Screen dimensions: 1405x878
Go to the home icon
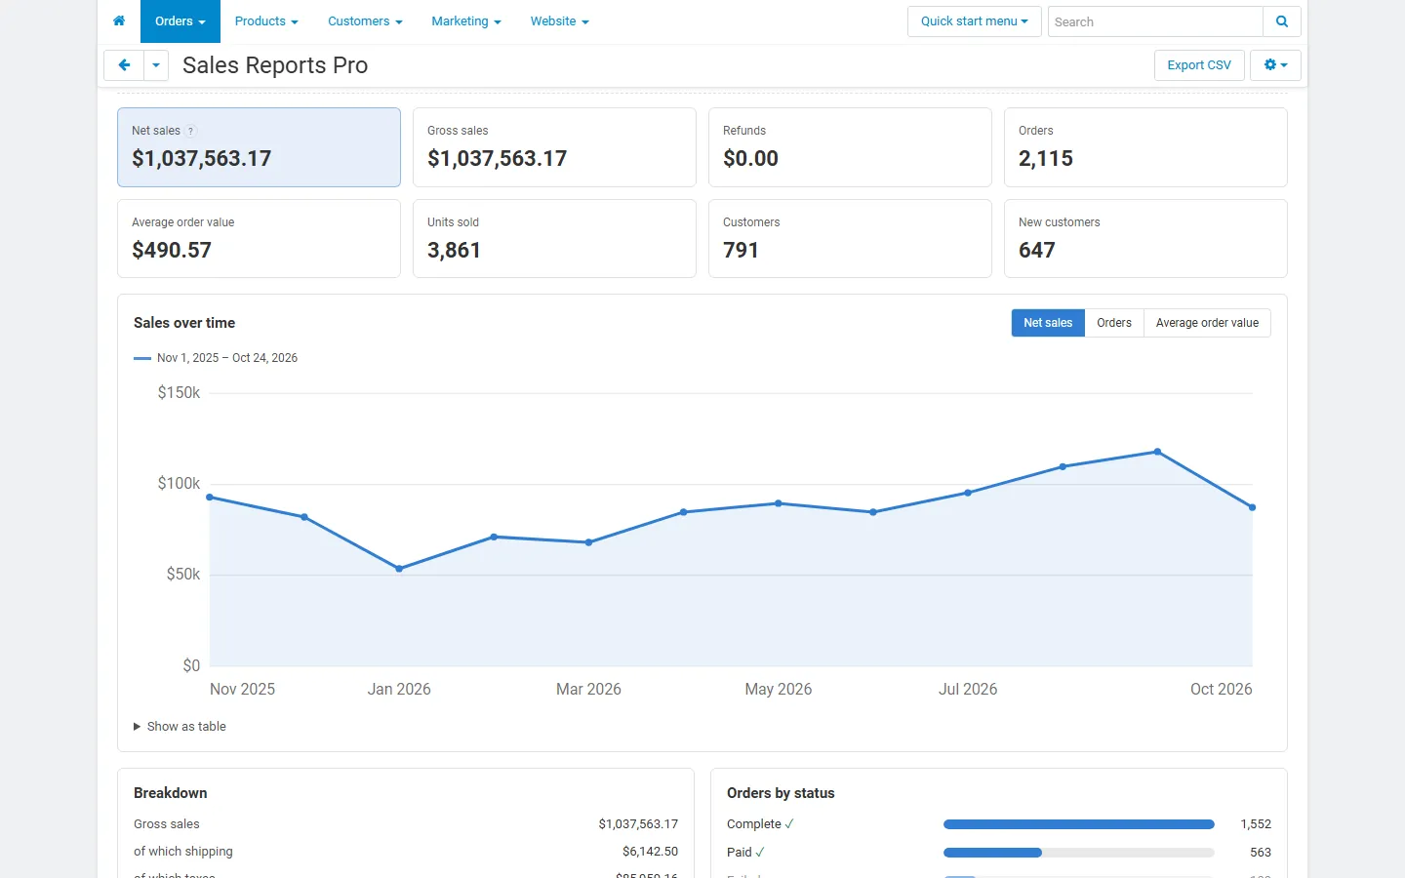pos(119,20)
